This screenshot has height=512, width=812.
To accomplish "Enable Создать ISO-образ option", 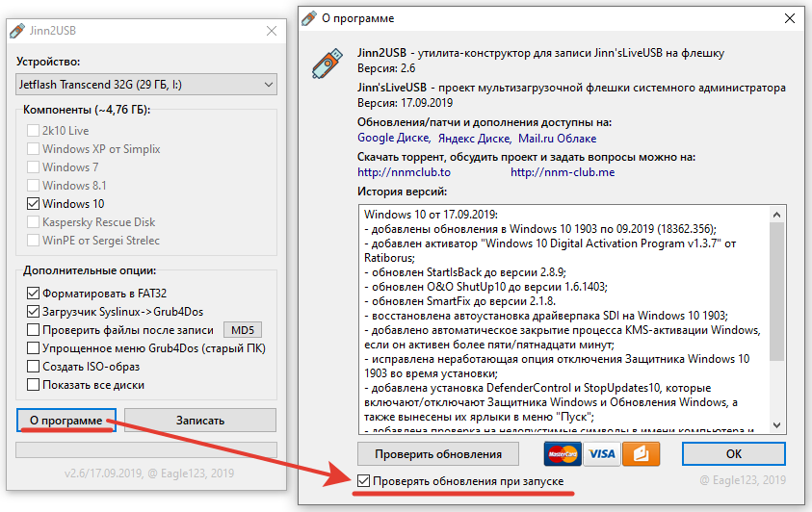I will (33, 366).
